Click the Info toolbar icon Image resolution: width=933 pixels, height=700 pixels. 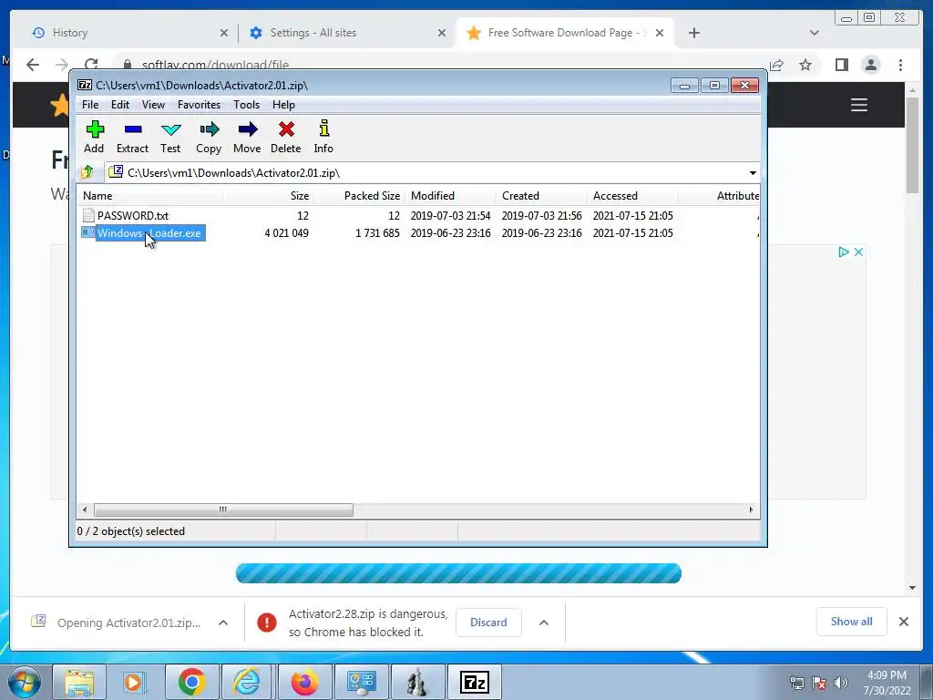pos(323,137)
